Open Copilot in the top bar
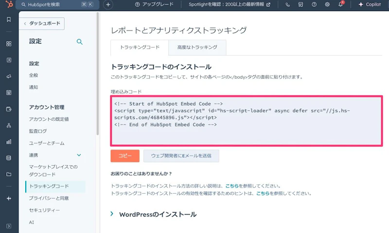389x233 pixels. tap(370, 4)
